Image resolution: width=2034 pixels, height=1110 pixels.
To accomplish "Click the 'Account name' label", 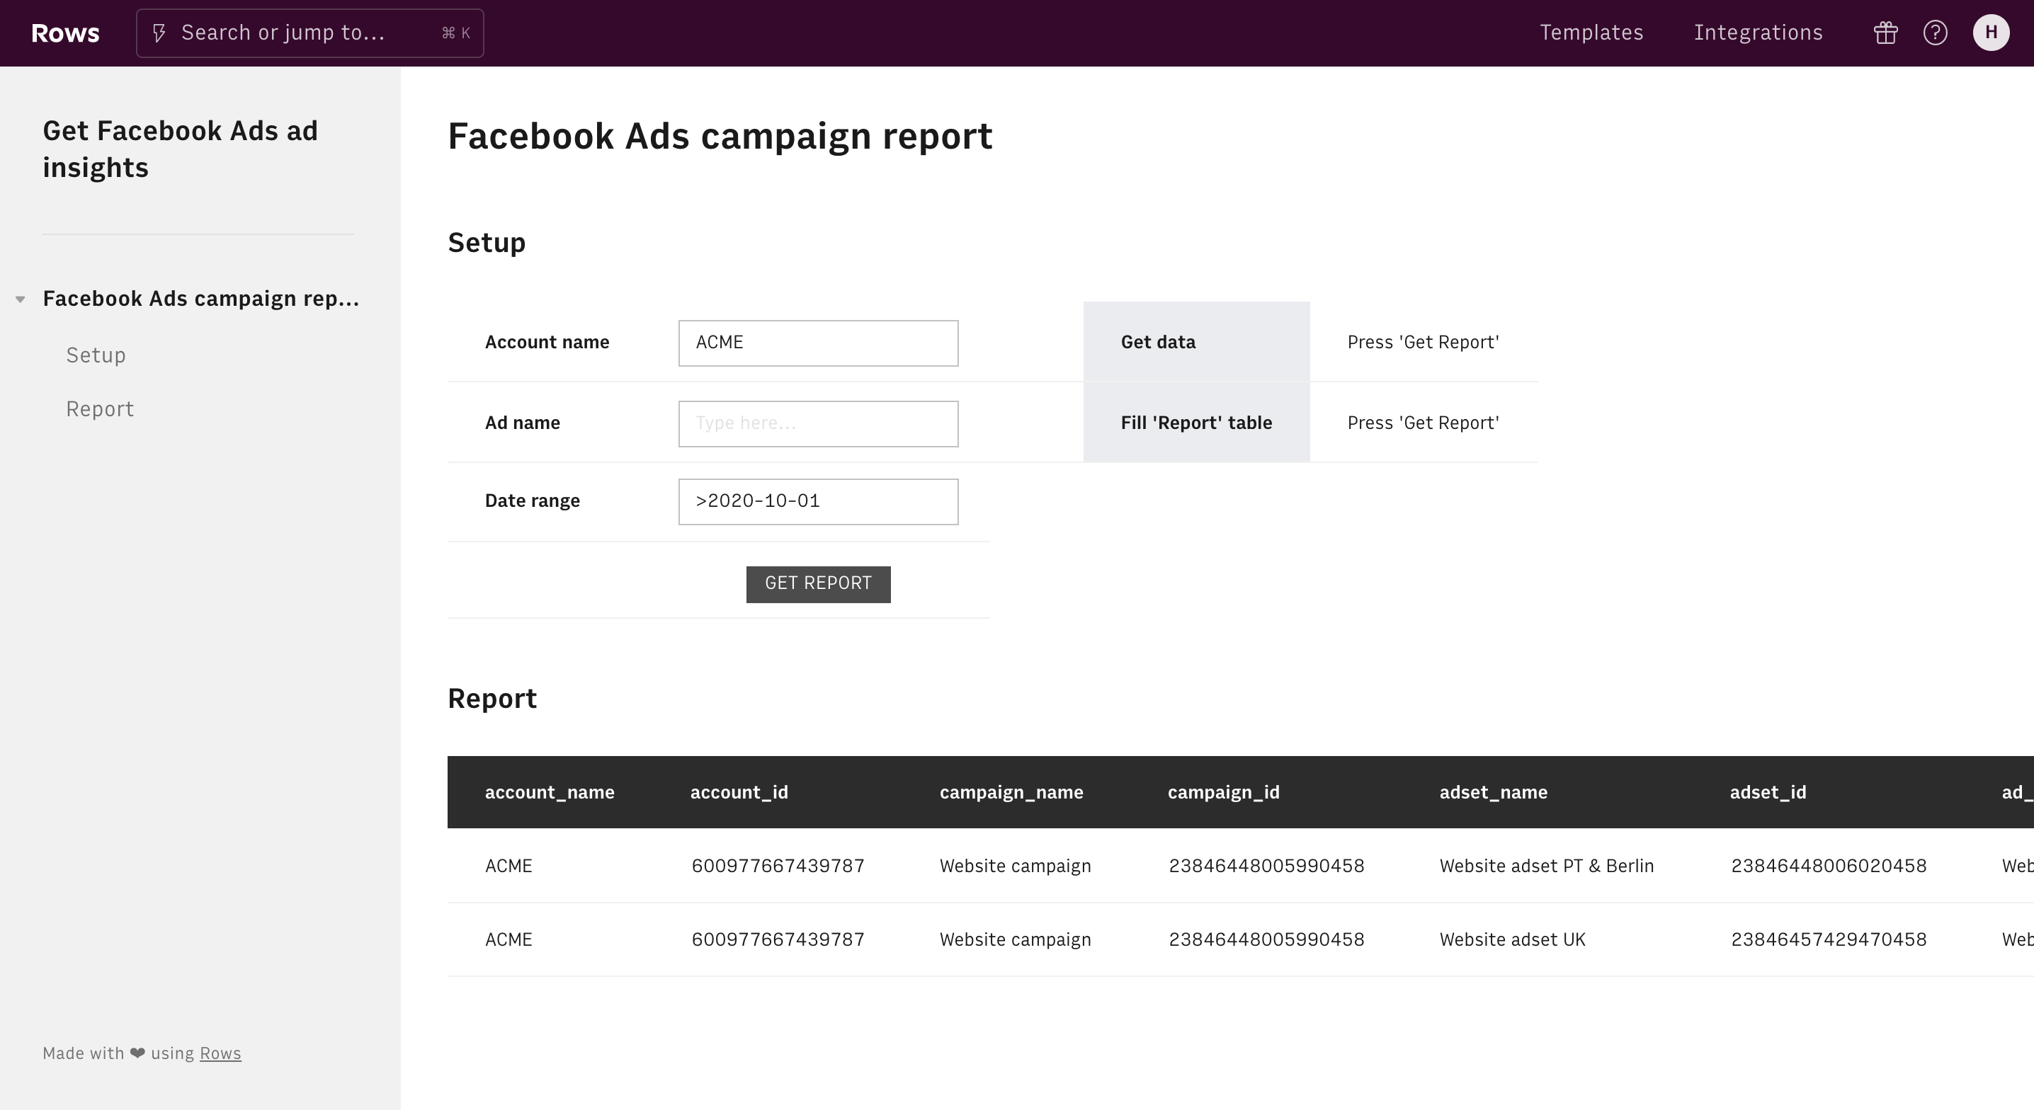I will pyautogui.click(x=547, y=342).
